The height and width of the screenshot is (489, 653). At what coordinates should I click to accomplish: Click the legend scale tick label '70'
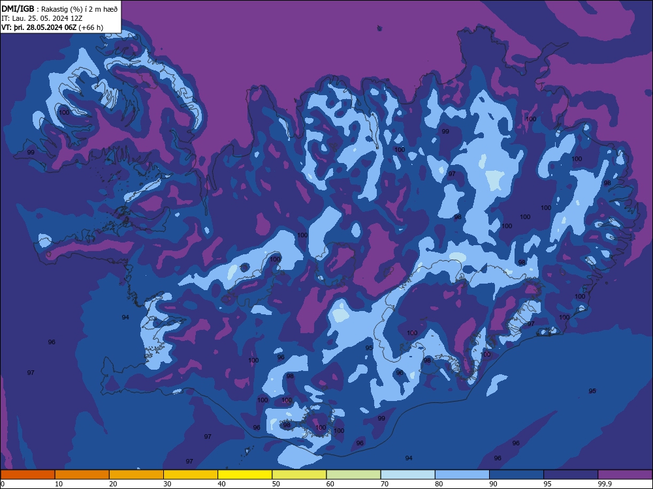click(x=385, y=484)
